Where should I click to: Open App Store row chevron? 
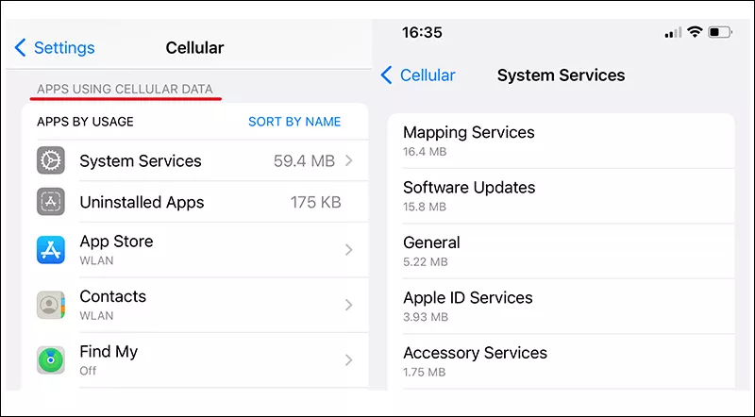click(349, 250)
